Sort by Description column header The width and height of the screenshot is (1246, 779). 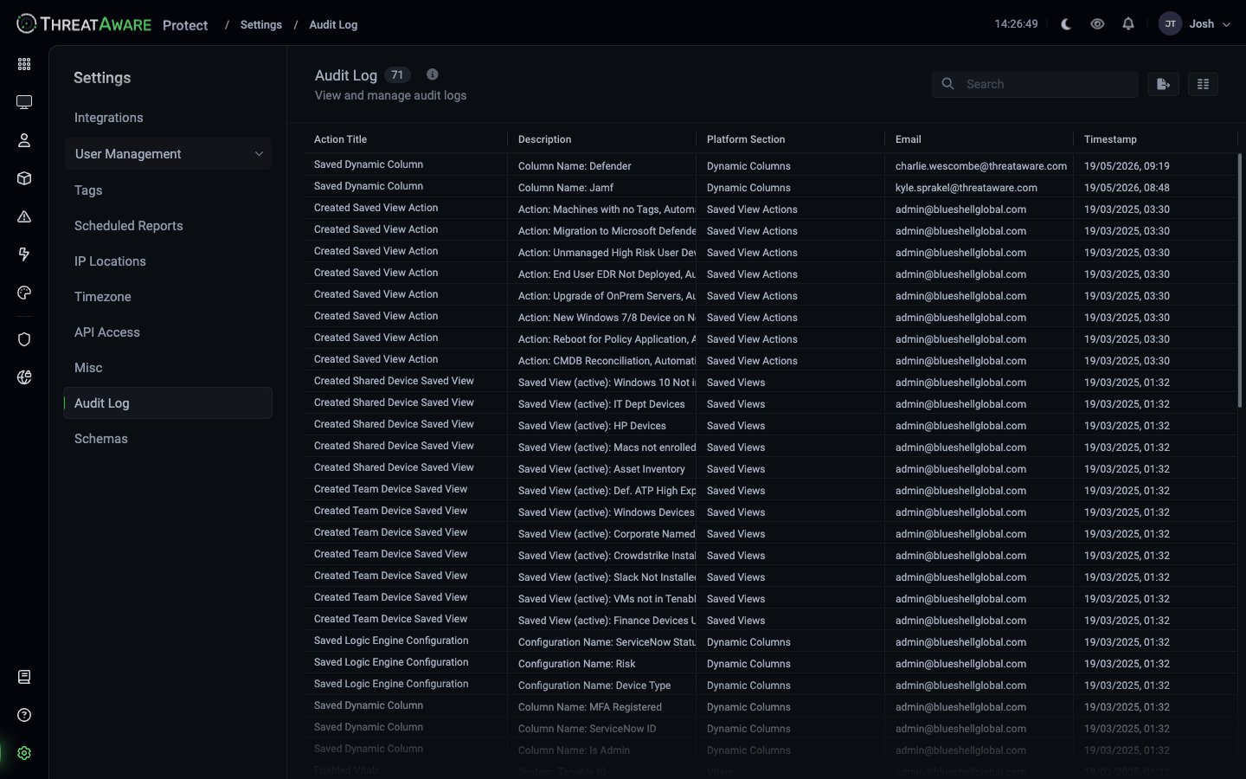coord(544,139)
